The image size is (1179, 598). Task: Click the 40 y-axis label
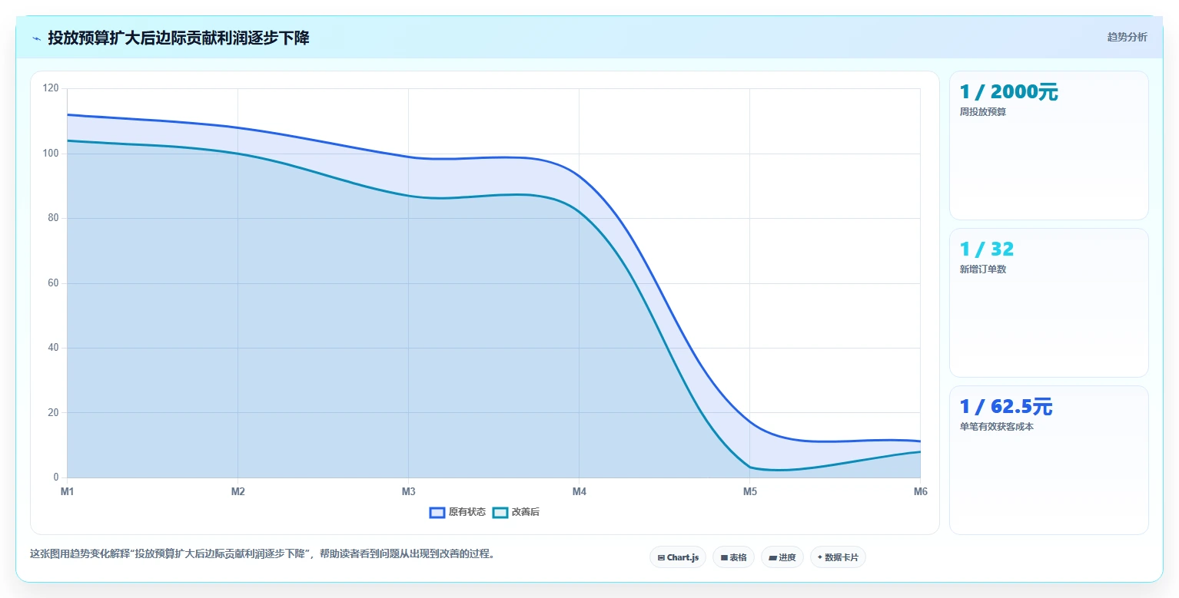(x=53, y=348)
